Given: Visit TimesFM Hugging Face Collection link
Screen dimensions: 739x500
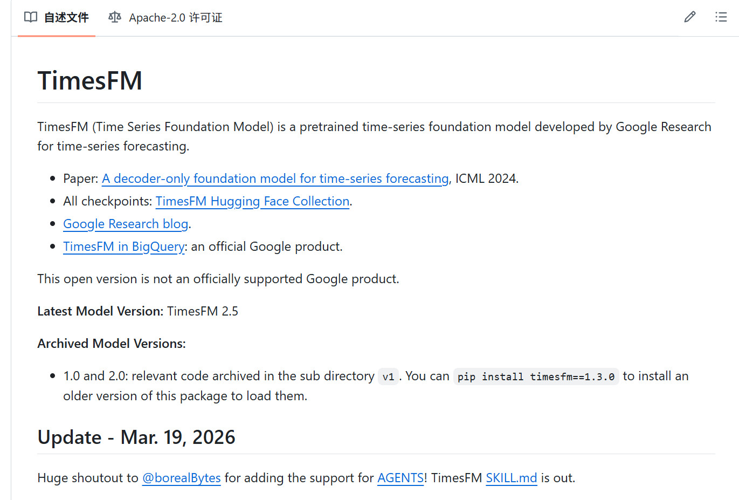Looking at the screenshot, I should [252, 201].
